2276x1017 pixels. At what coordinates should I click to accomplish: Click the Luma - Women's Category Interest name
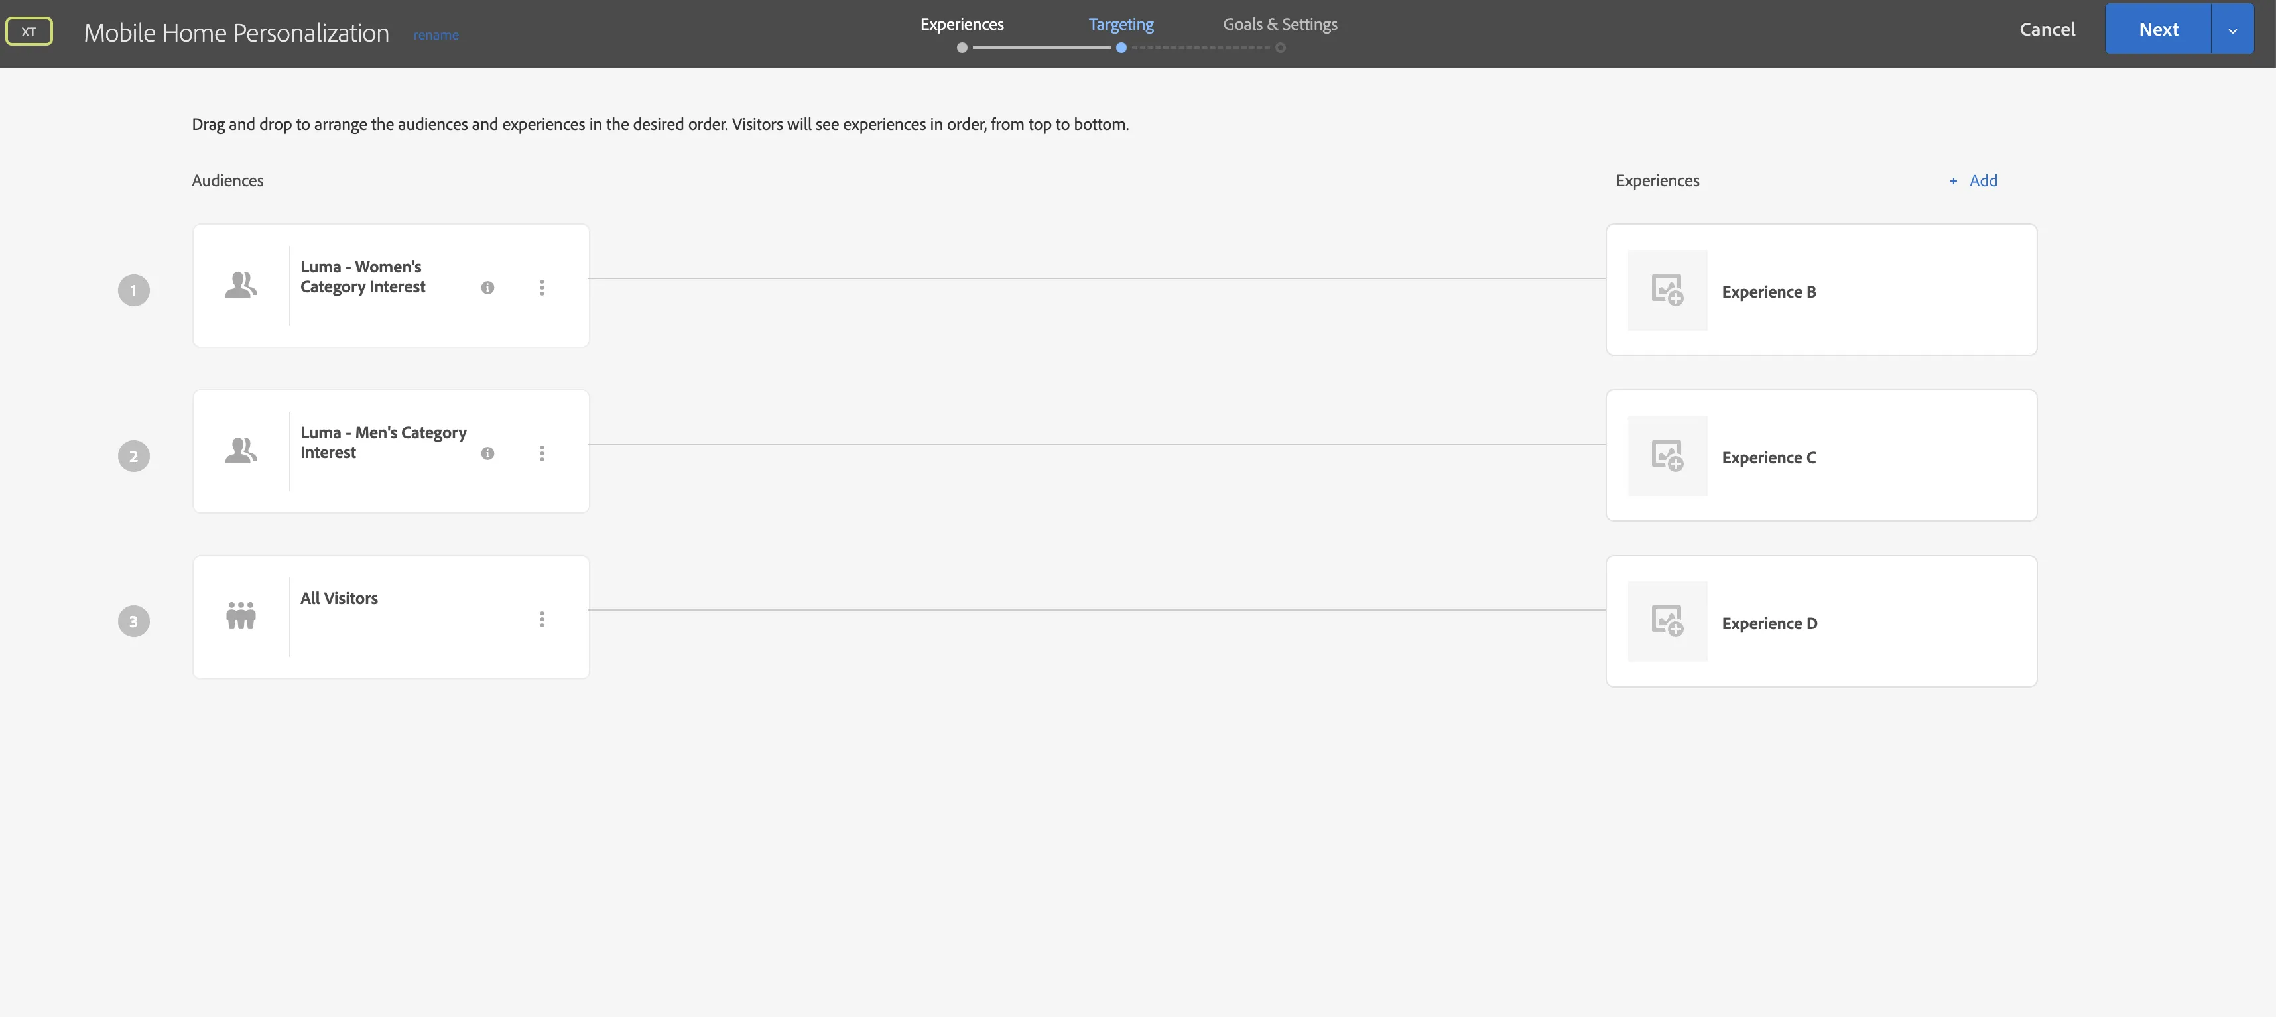pos(362,276)
